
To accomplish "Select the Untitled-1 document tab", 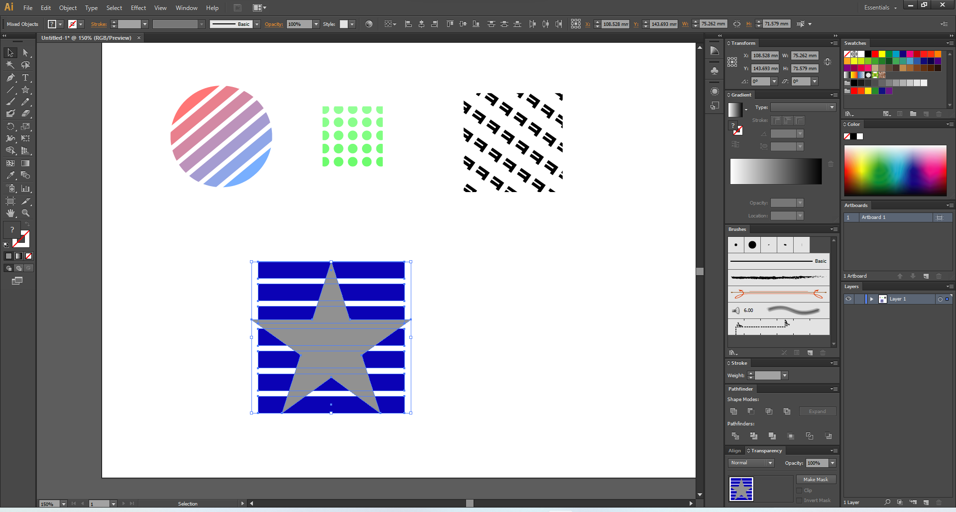I will pyautogui.click(x=86, y=38).
